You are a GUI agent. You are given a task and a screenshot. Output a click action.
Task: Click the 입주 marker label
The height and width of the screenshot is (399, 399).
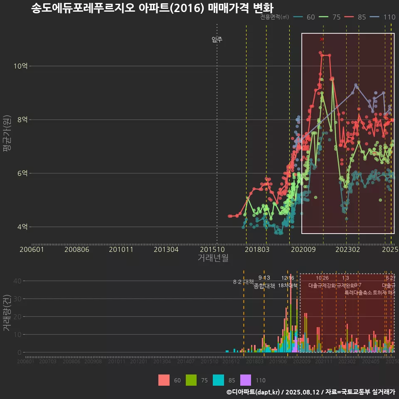217,39
